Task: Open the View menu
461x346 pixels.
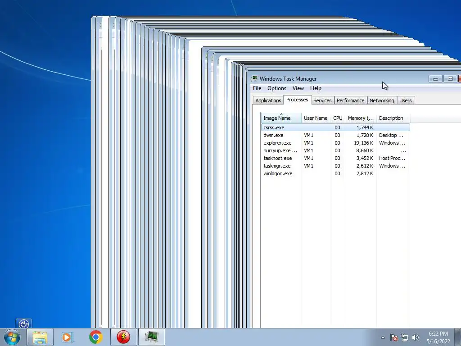Action: point(298,88)
